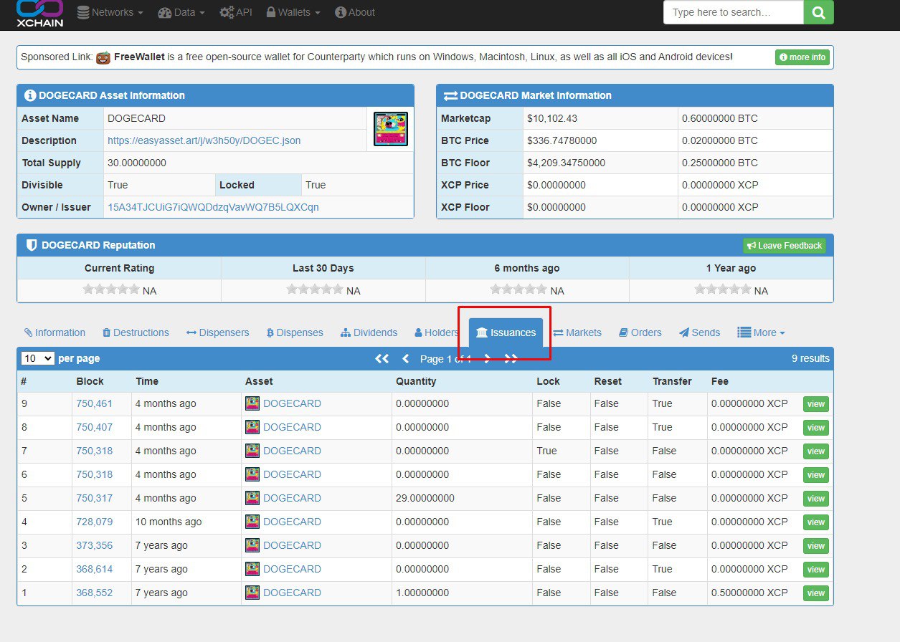Open the Data dropdown menu

(181, 12)
